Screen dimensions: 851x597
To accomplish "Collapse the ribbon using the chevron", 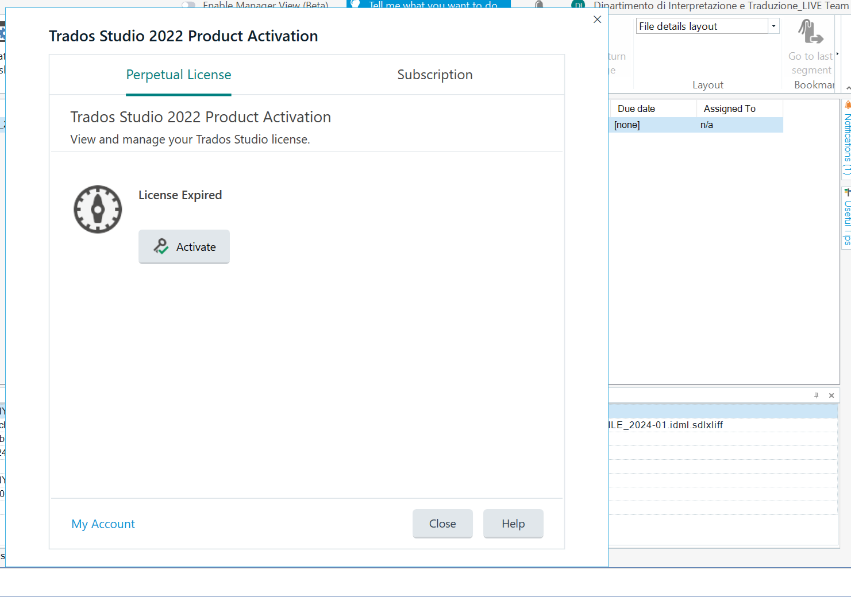I will point(848,88).
